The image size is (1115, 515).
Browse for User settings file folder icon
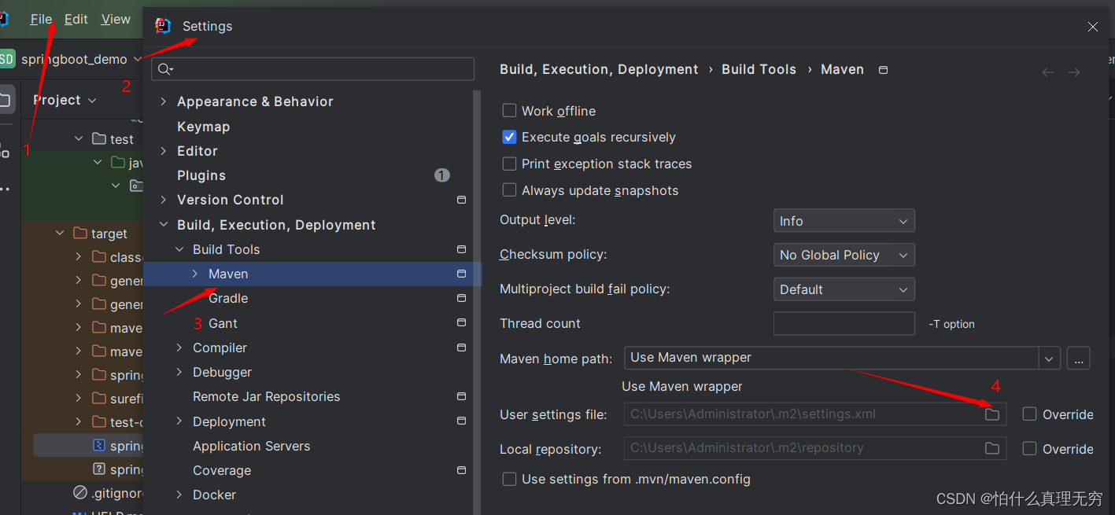(x=992, y=414)
